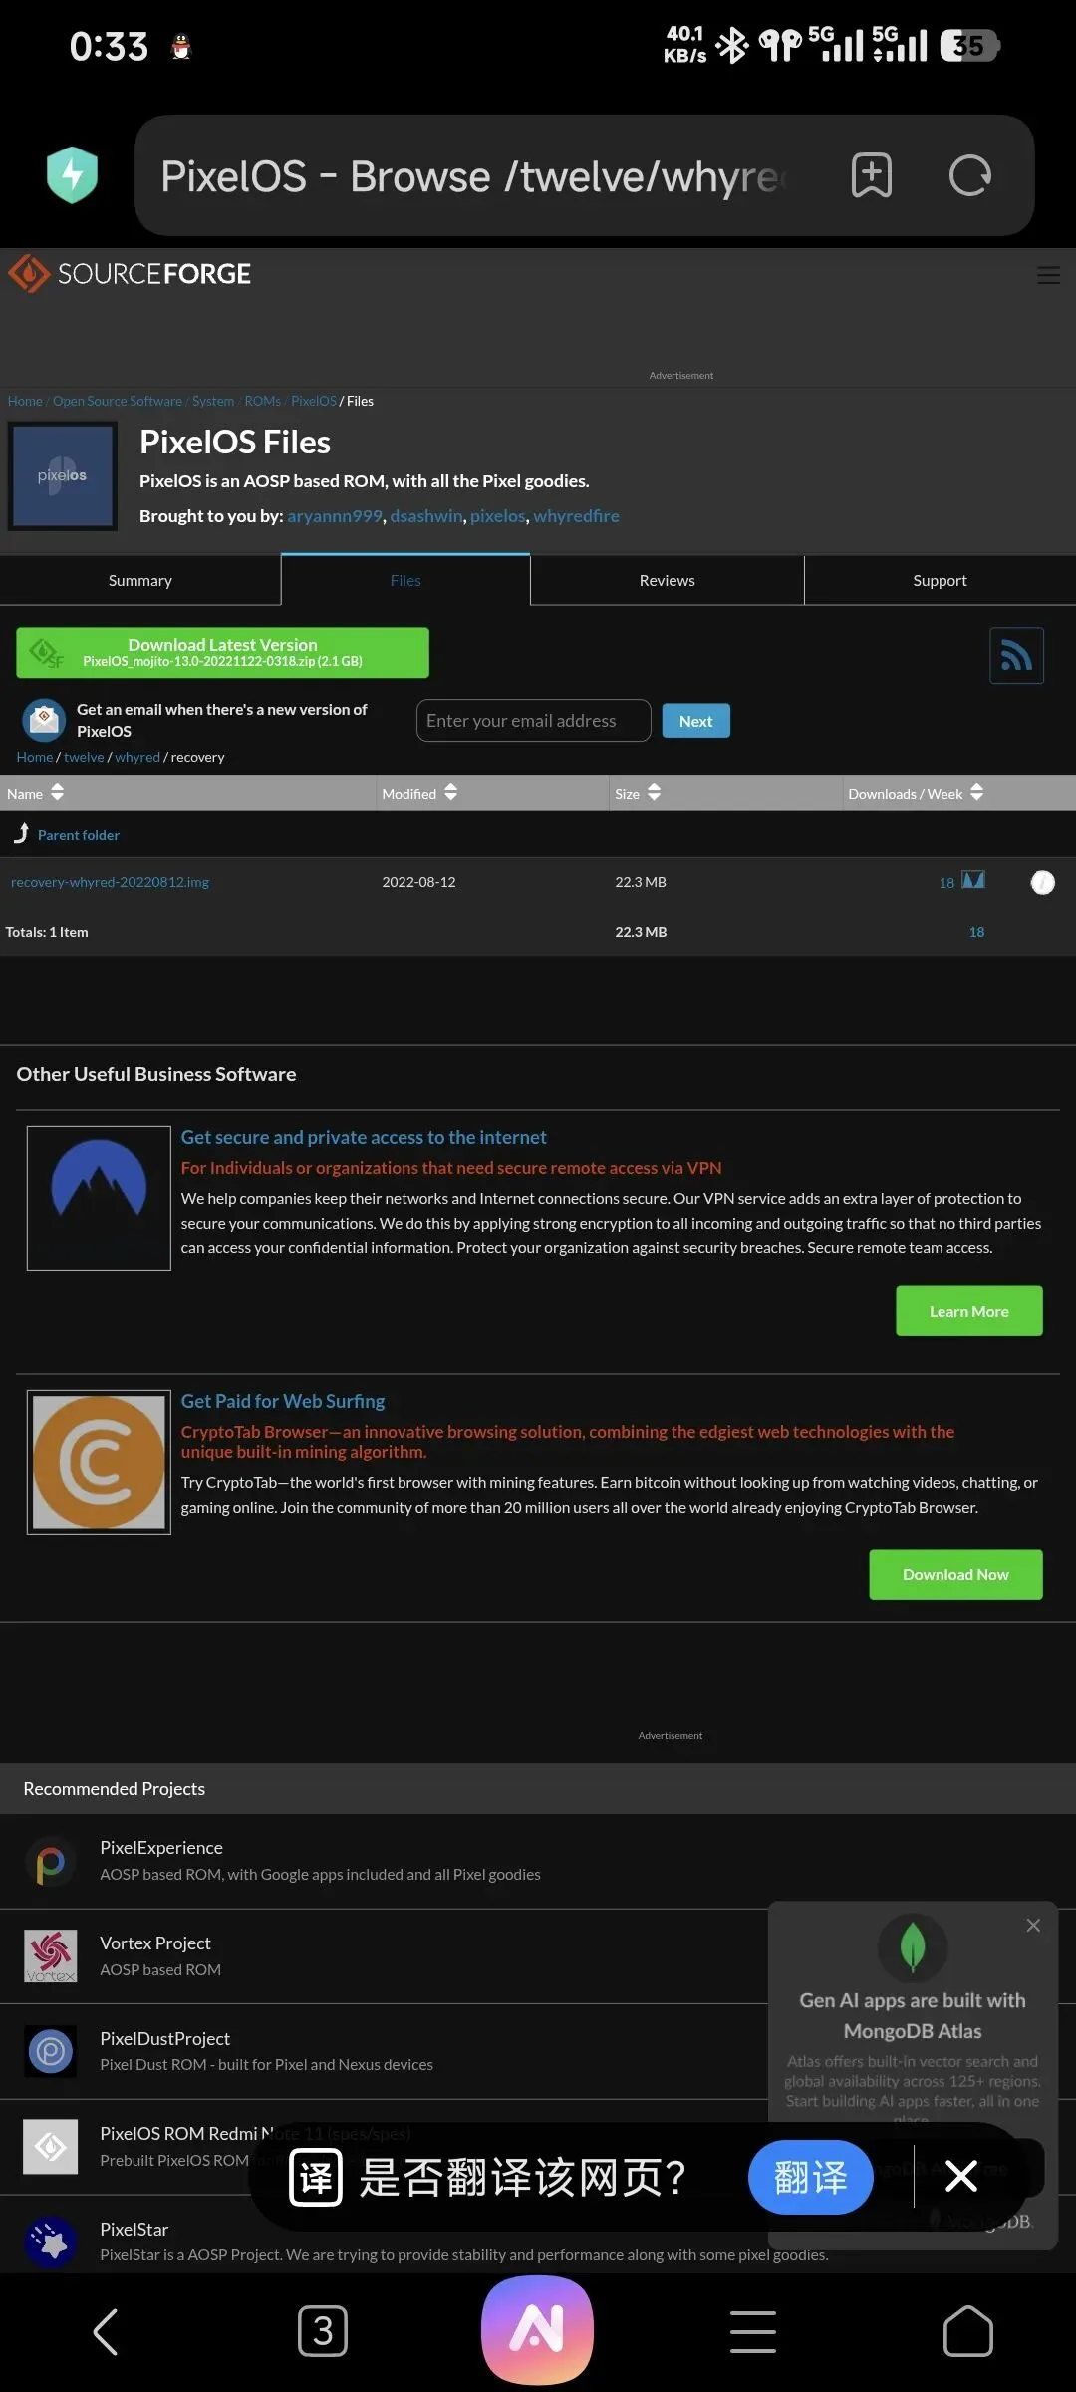Open the tab switcher showing 3
The height and width of the screenshot is (2392, 1076).
tap(323, 2331)
